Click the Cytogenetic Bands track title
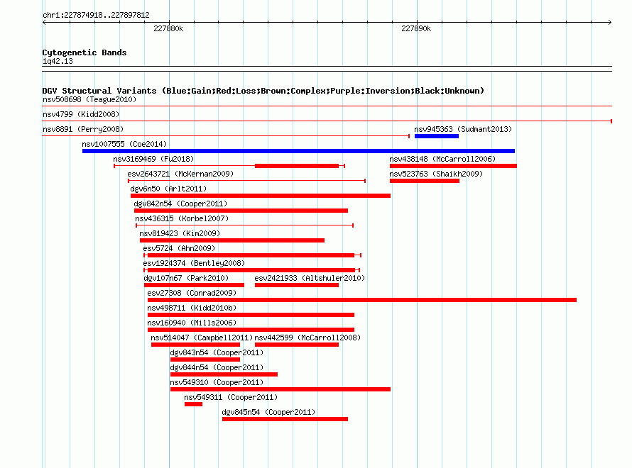The height and width of the screenshot is (468, 632). 85,52
